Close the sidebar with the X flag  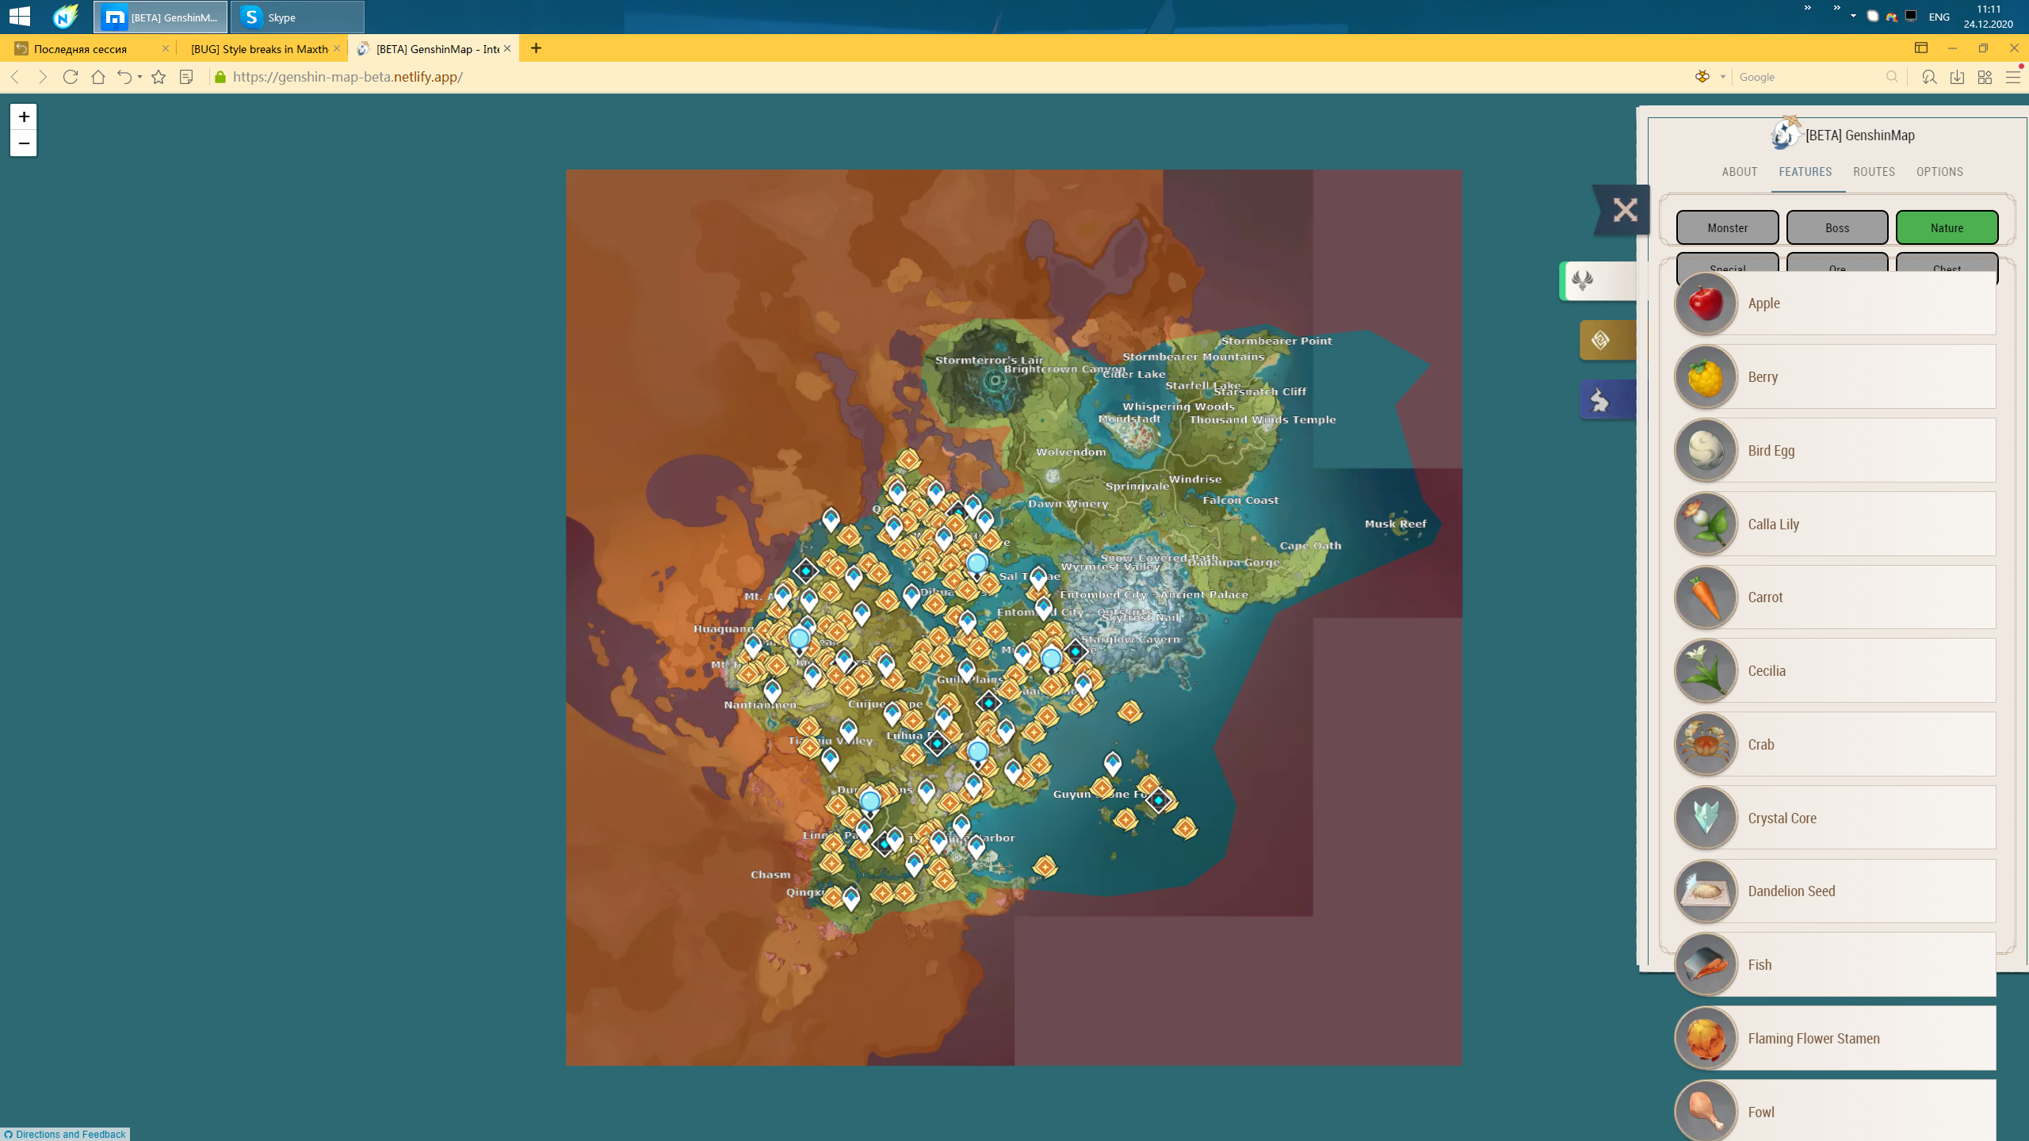(1624, 210)
